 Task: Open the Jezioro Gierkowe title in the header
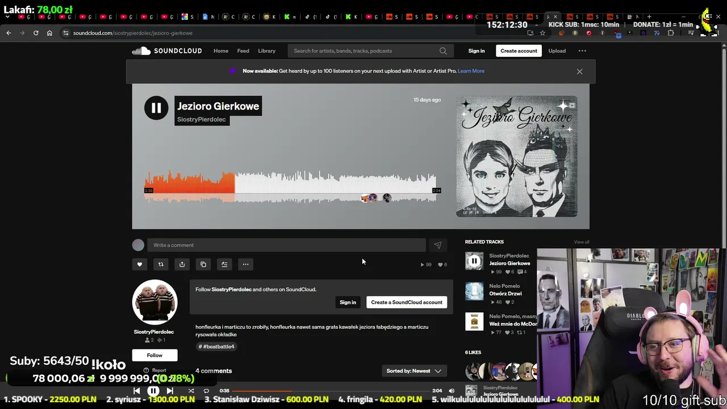click(x=218, y=106)
